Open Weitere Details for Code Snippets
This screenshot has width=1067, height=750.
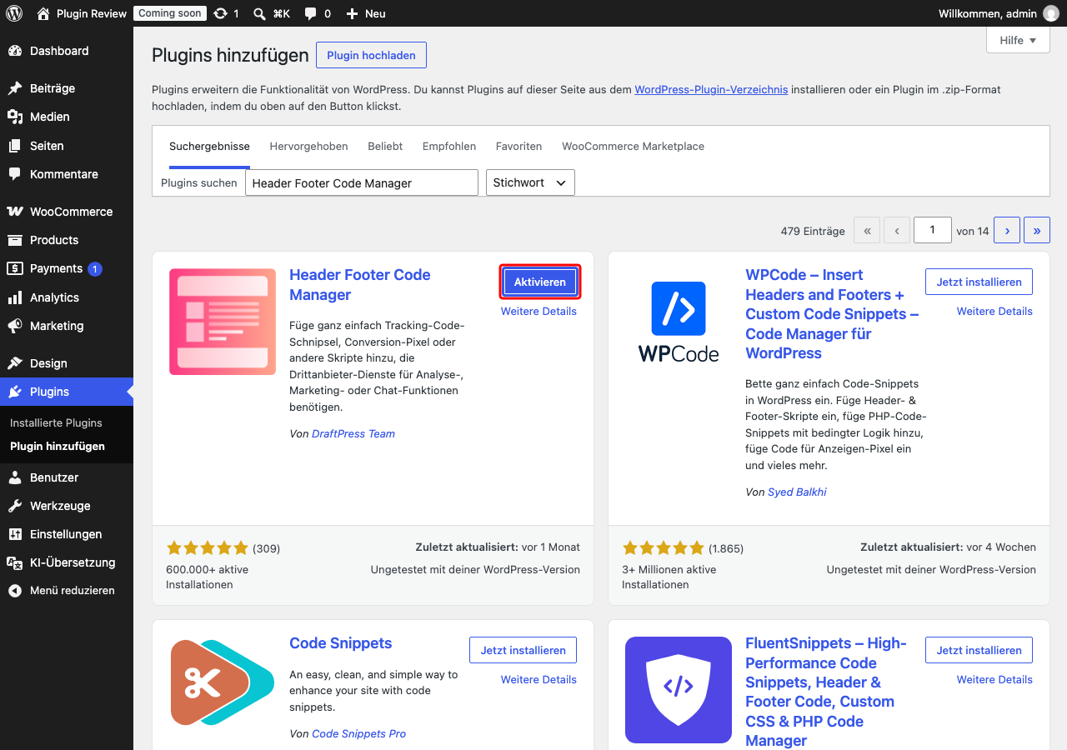coord(539,679)
